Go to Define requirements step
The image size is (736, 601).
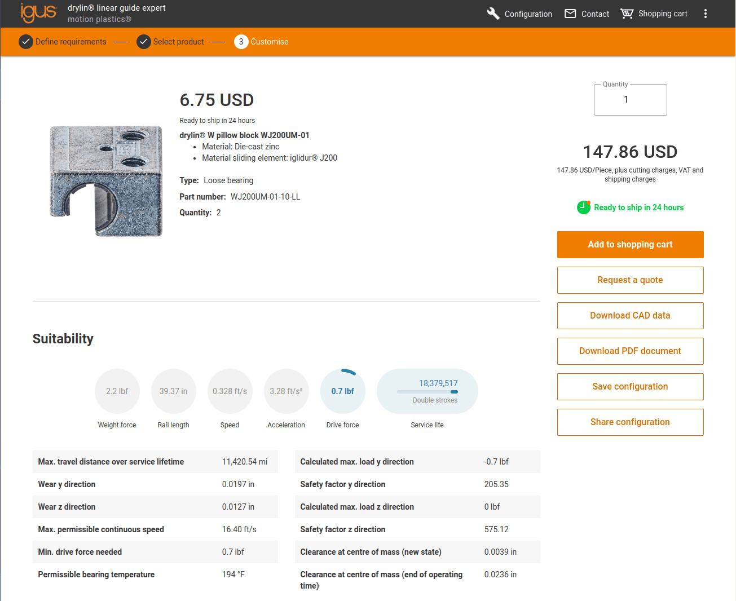pos(71,42)
